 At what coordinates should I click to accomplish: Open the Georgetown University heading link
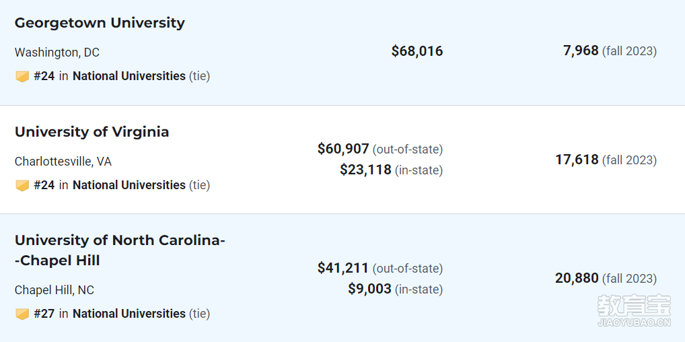click(100, 23)
